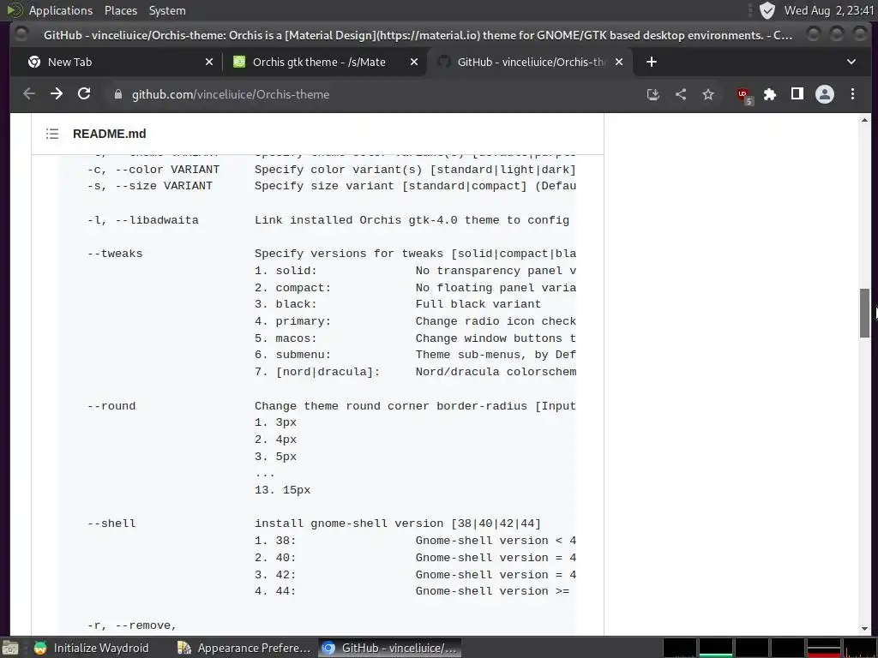Go back to the previous page
This screenshot has width=878, height=658.
tap(29, 94)
